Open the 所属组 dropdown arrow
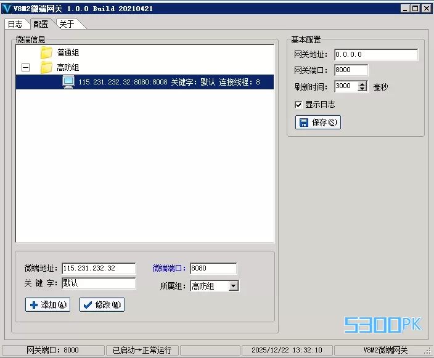Image resolution: width=434 pixels, height=358 pixels. coord(233,286)
